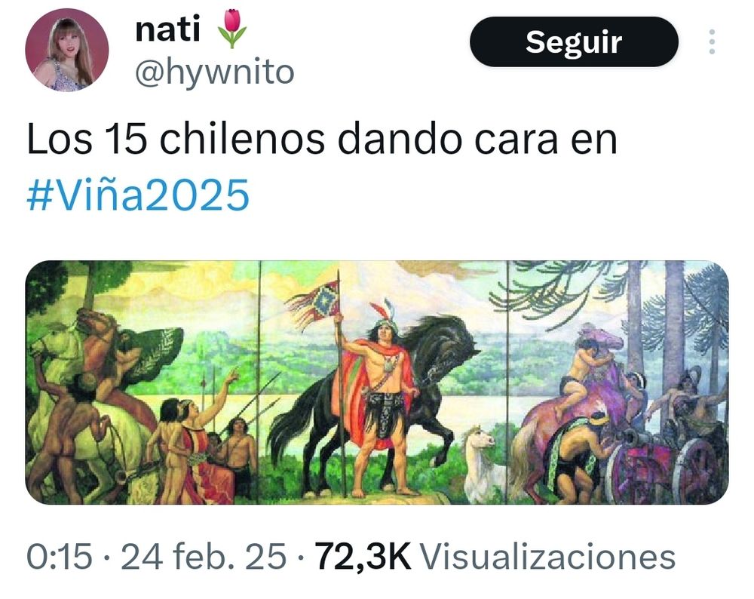The image size is (754, 599).
Task: Click the 0:15 timestamp of the tweet
Action: [x=59, y=556]
